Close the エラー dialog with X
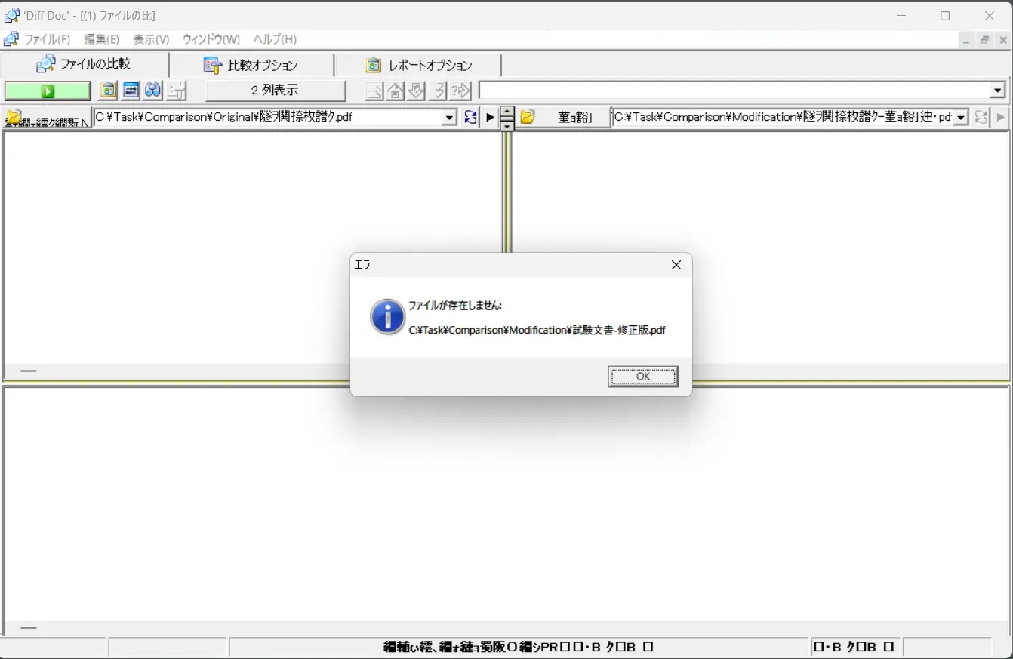This screenshot has height=659, width=1013. pyautogui.click(x=676, y=265)
